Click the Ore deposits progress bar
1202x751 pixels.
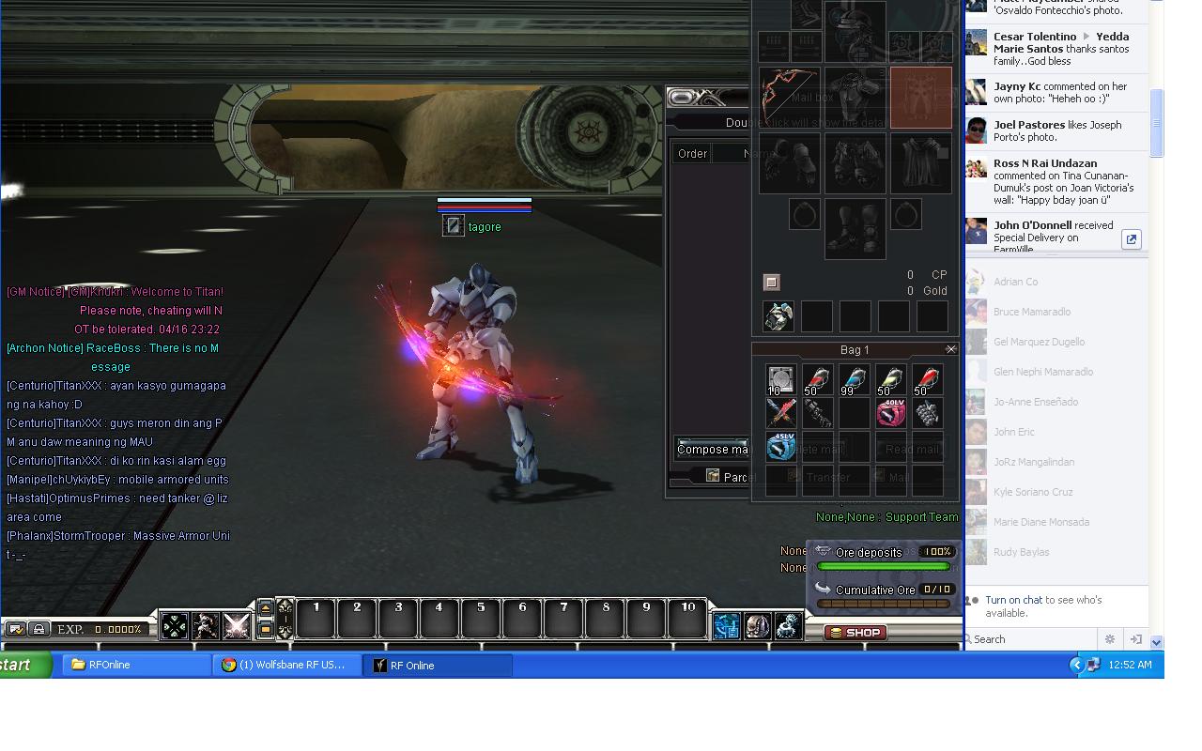pyautogui.click(x=884, y=566)
